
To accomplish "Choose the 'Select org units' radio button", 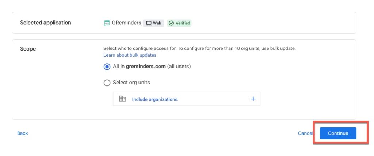I will click(x=107, y=83).
